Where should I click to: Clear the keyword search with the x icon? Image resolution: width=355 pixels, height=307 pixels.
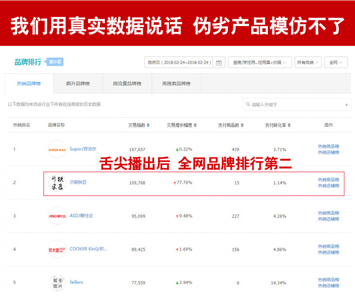coord(346,105)
